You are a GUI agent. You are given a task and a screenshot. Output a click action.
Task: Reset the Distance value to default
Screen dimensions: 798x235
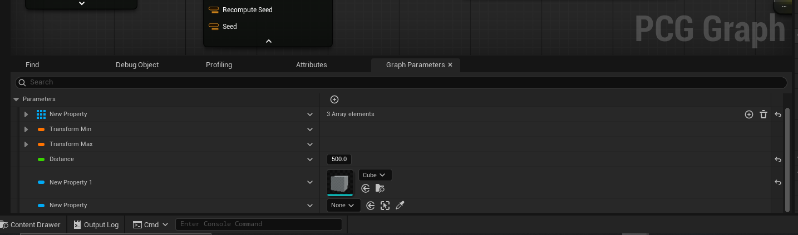click(x=778, y=159)
